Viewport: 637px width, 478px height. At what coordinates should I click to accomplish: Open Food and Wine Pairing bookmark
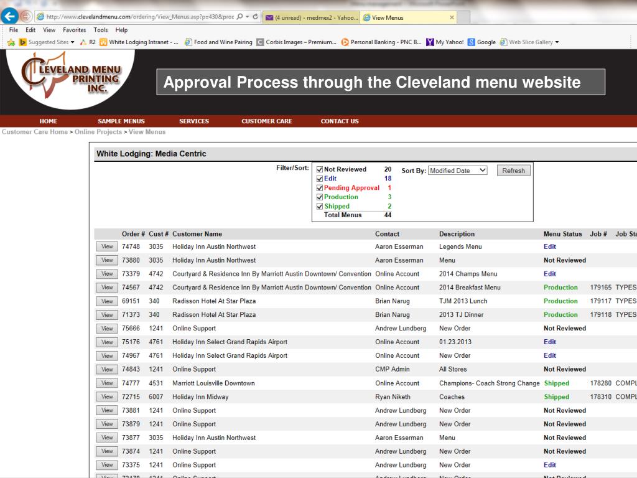pos(218,42)
